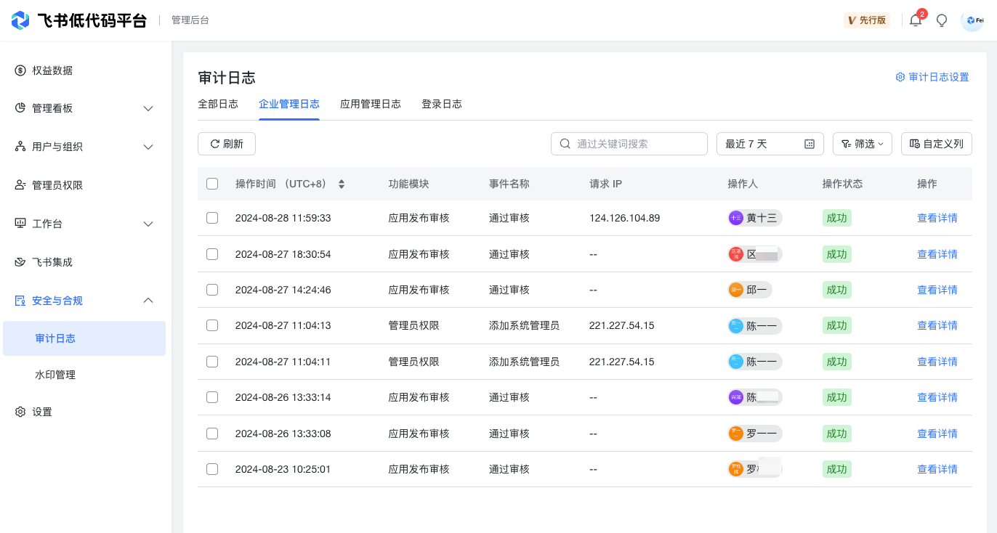Click the 先行版 edition badge

click(x=867, y=20)
